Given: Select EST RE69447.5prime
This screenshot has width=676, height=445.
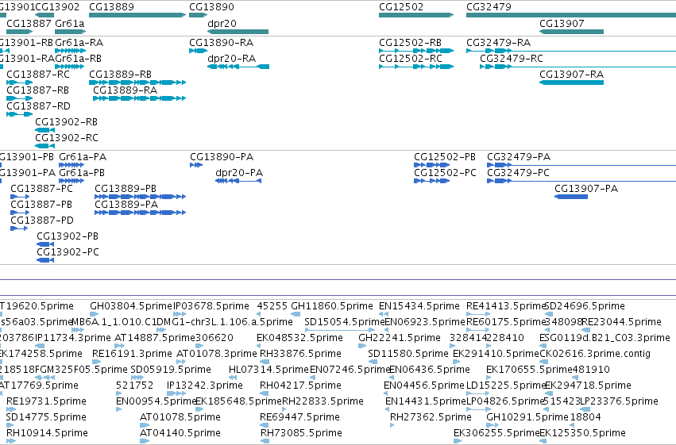Looking at the screenshot, I should (x=299, y=417).
